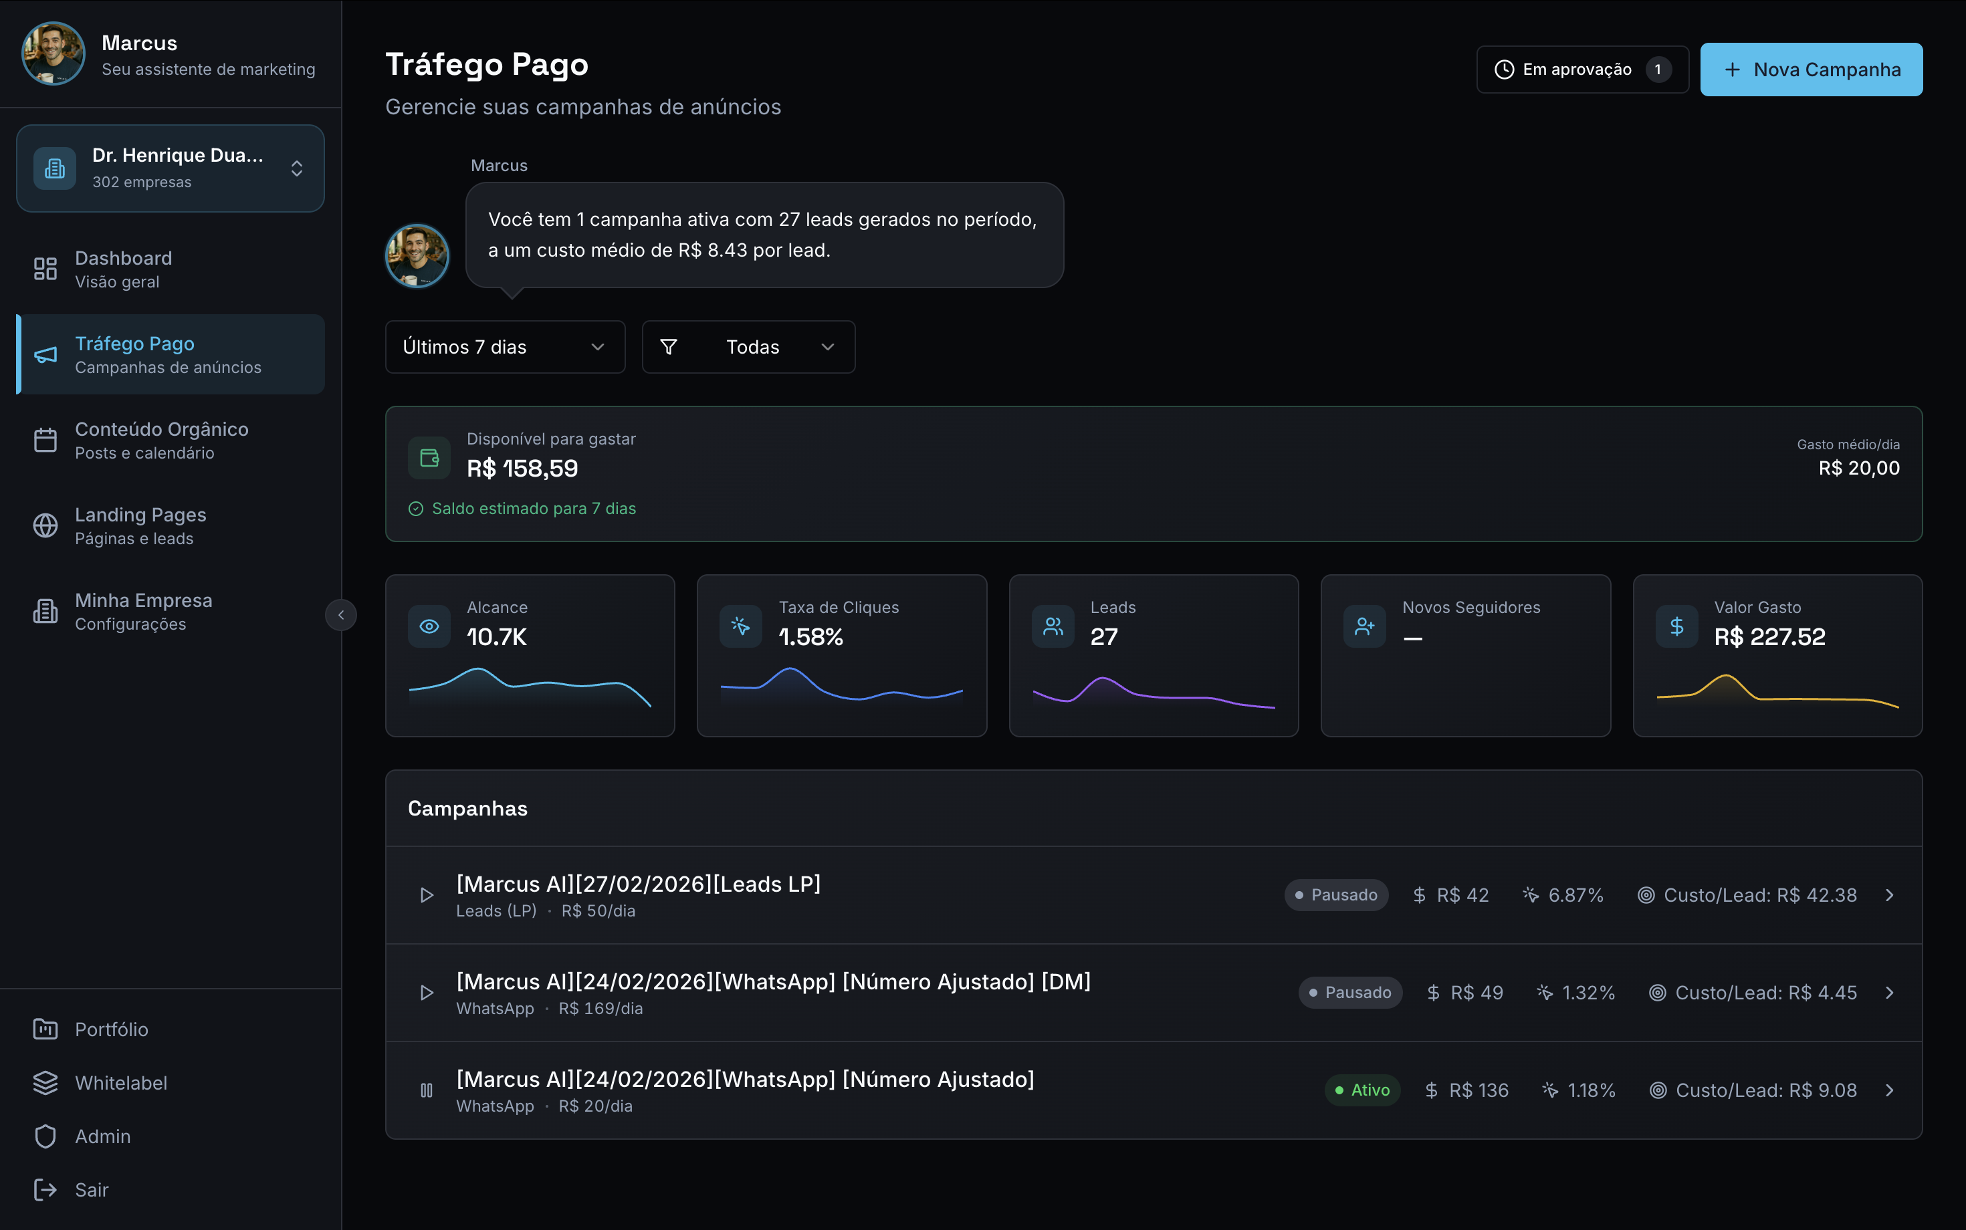Click the green wallet icon
1966x1230 pixels.
(429, 457)
